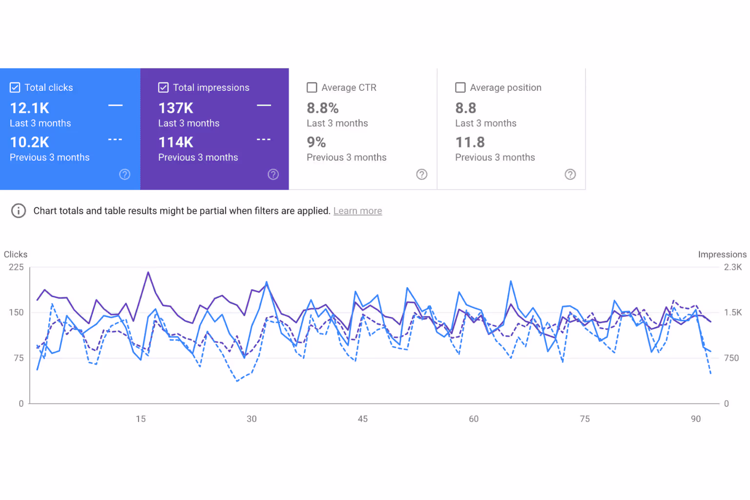Enable the Average position checkbox

click(460, 87)
